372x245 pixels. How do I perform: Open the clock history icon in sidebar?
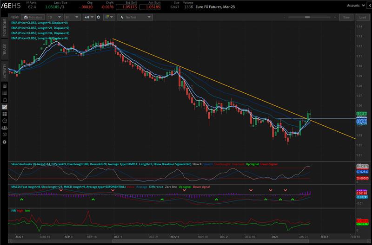tap(5, 121)
